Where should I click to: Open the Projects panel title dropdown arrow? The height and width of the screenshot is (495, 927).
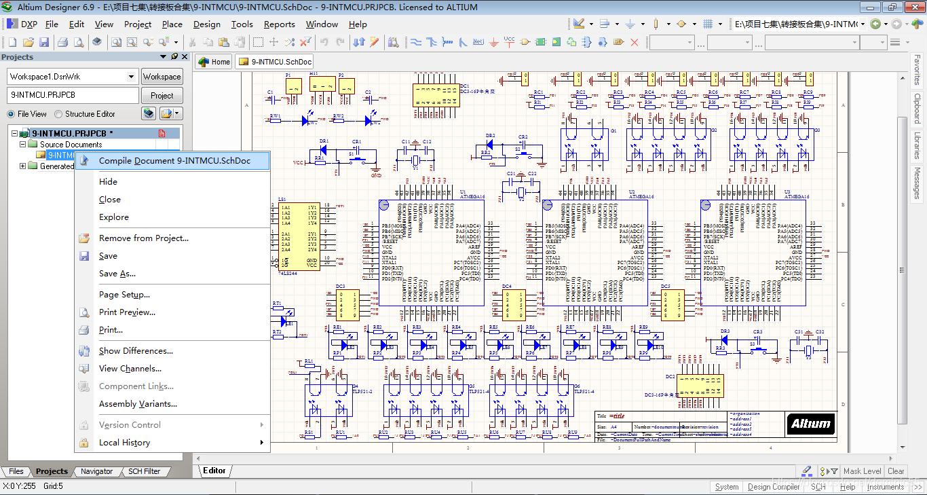coord(163,57)
